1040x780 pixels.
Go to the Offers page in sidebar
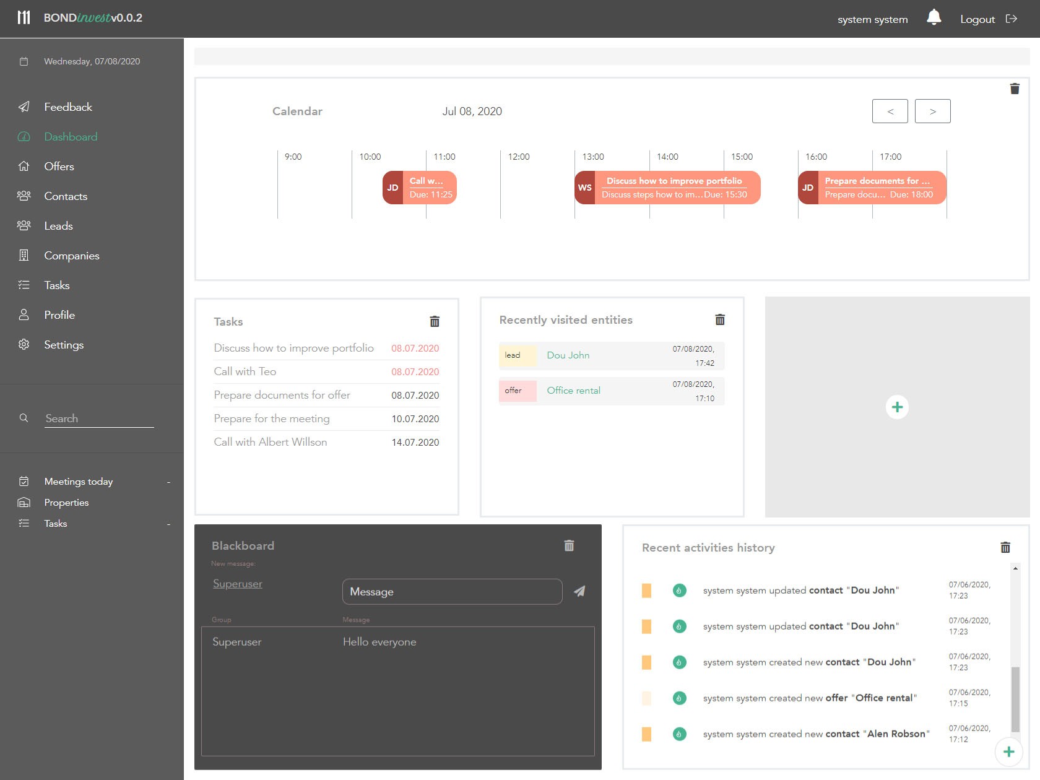(x=59, y=167)
